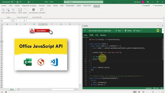Add a new sheet with the plus icon
Viewport: 165px width, 93px height.
(x=19, y=89)
